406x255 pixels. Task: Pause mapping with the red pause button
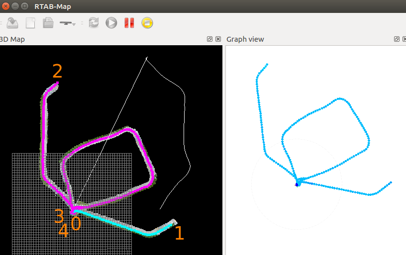pyautogui.click(x=129, y=23)
